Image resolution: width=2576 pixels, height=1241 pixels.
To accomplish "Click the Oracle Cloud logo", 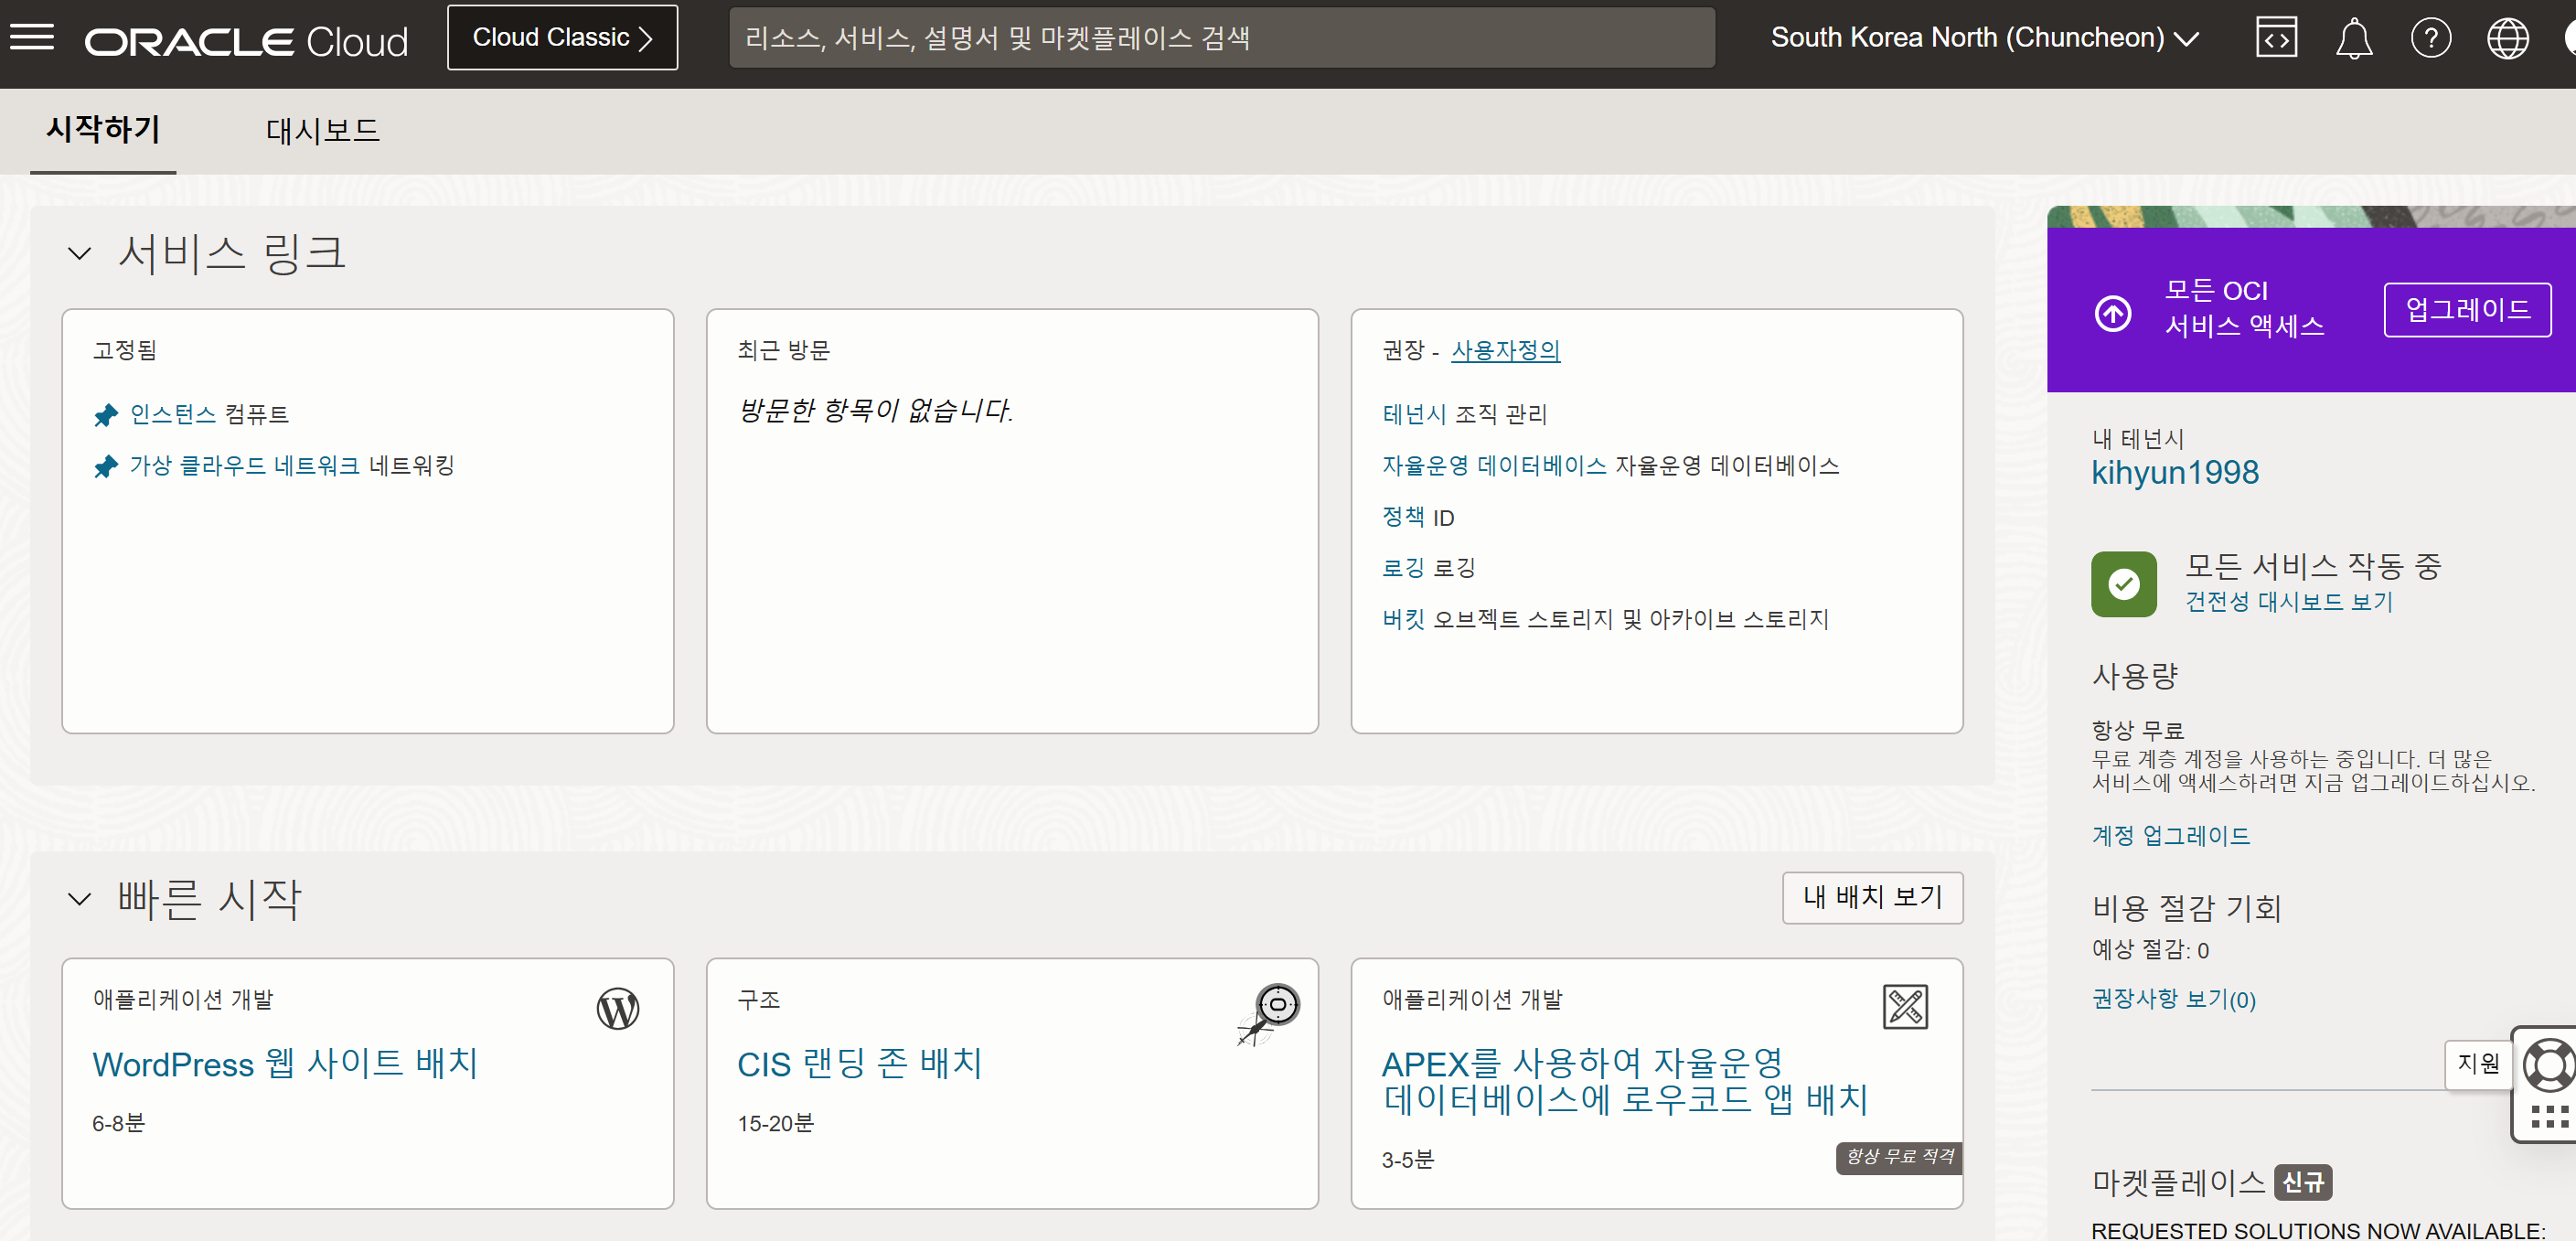I will pos(246,40).
